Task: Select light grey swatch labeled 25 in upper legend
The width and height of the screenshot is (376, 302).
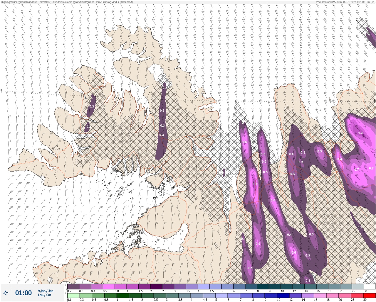Action: tap(357, 286)
